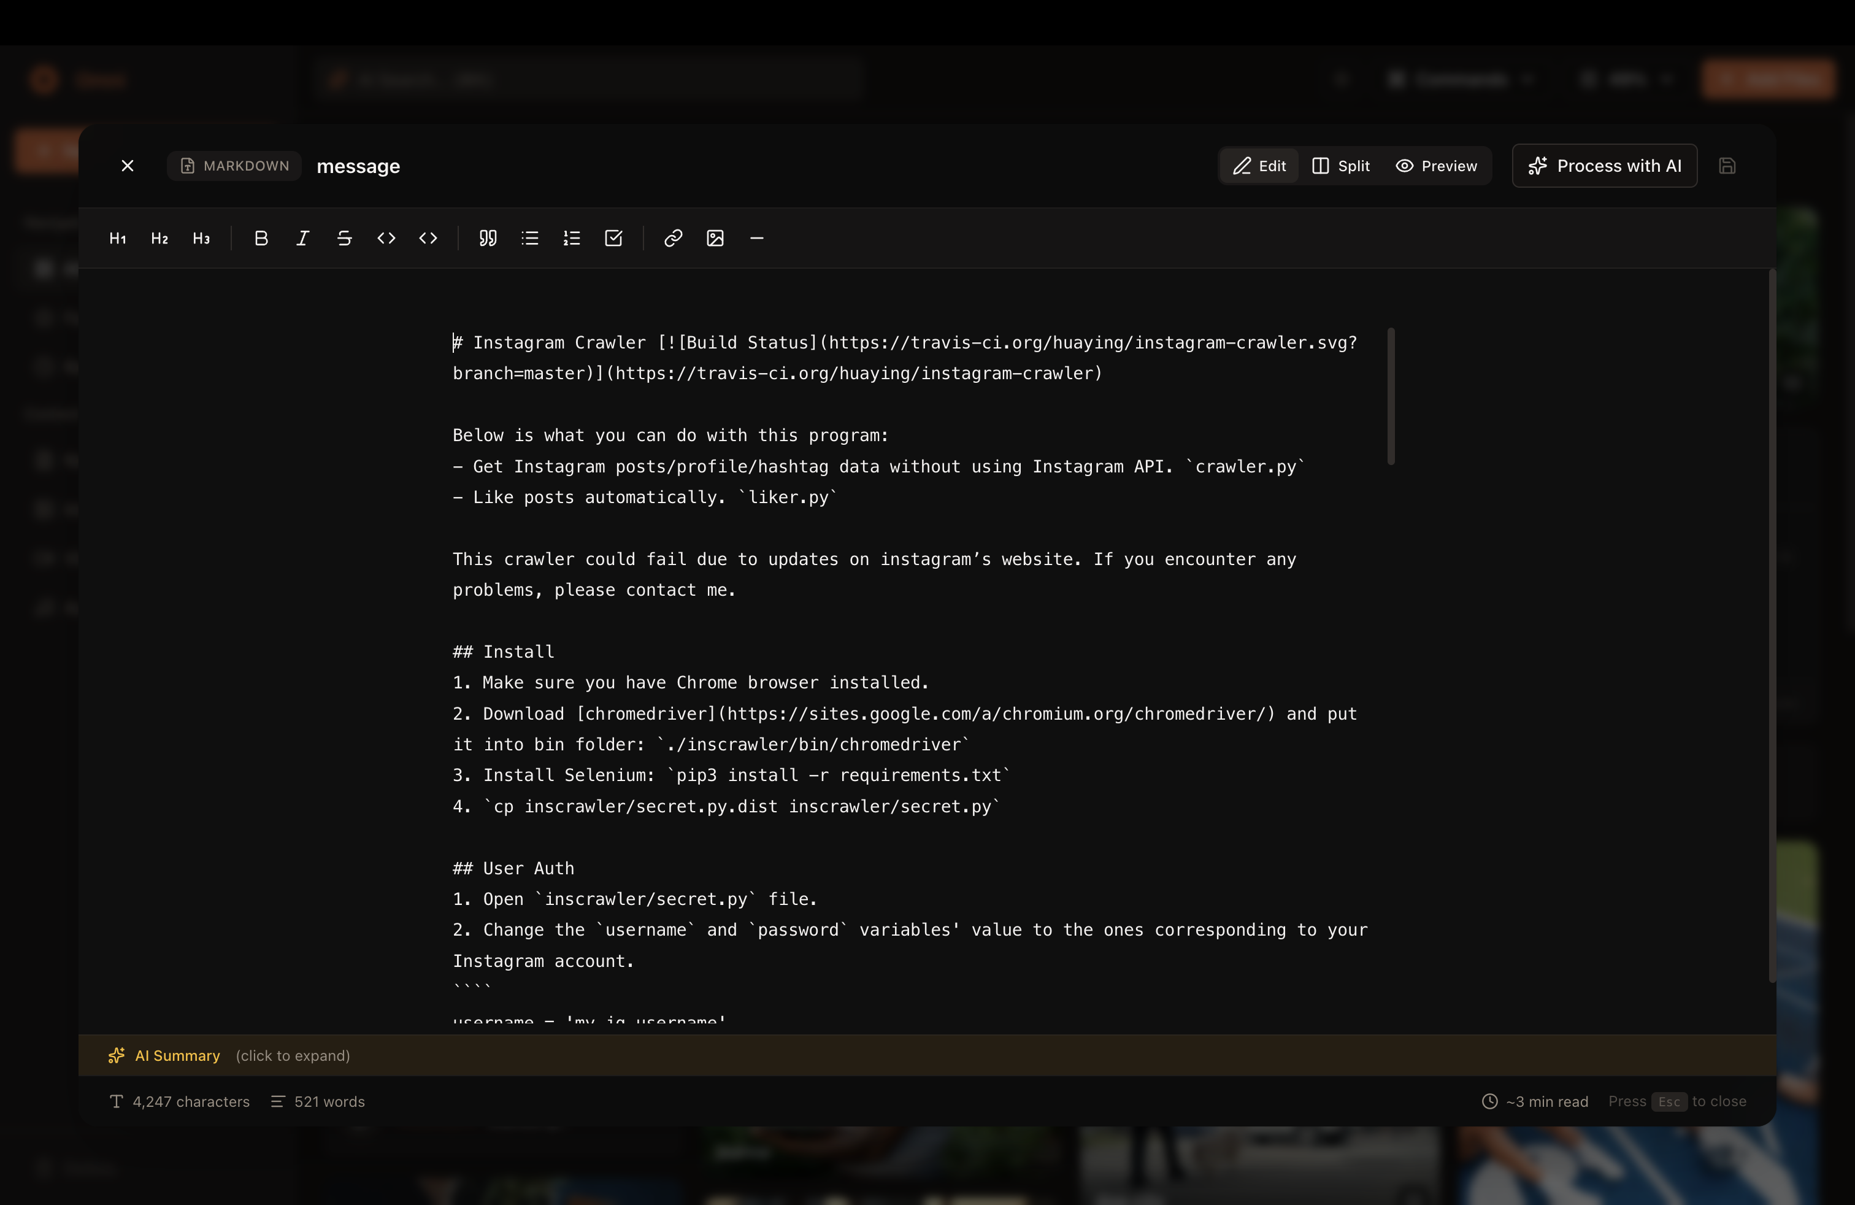Insert a numbered list

(571, 239)
